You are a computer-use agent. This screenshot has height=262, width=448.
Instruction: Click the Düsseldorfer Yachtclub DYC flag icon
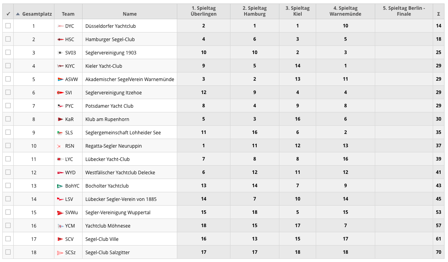click(x=60, y=26)
